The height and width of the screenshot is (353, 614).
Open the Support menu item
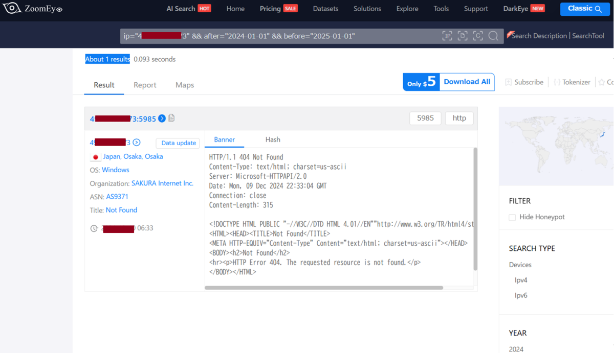(x=476, y=9)
